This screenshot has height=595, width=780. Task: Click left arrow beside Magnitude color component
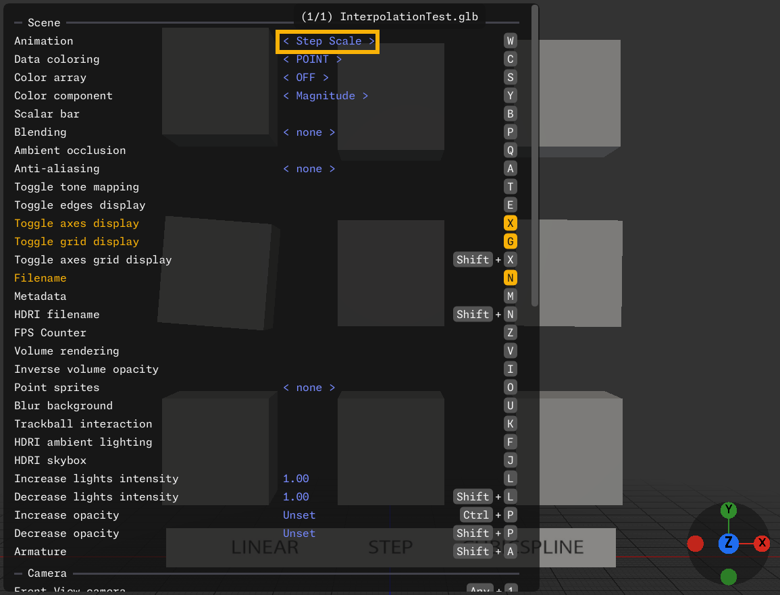click(x=286, y=96)
